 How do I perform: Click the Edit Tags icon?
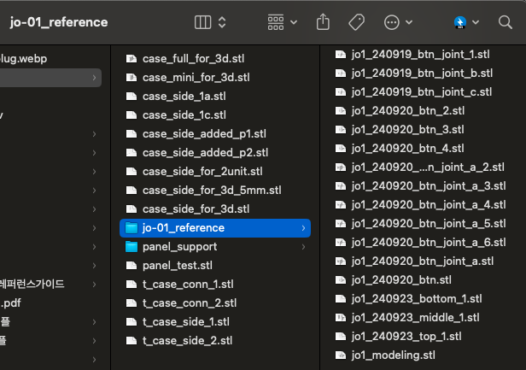(356, 22)
